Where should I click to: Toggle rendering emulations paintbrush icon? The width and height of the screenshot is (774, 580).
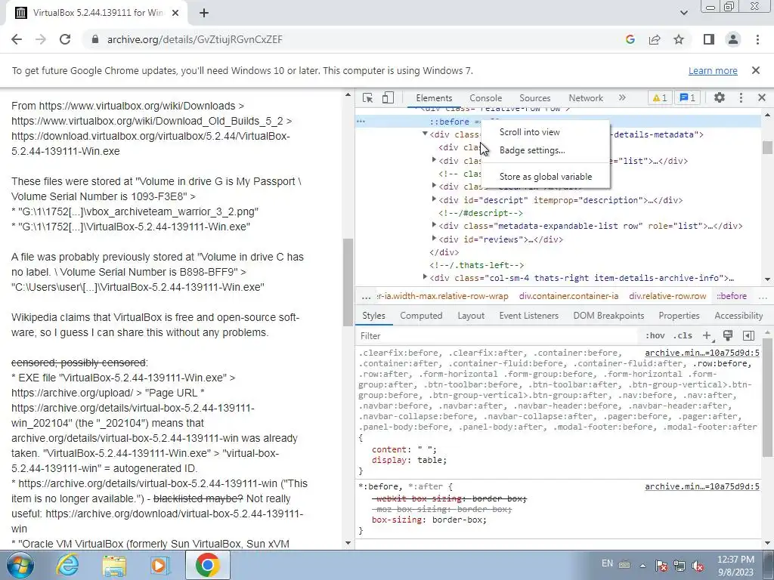(728, 336)
